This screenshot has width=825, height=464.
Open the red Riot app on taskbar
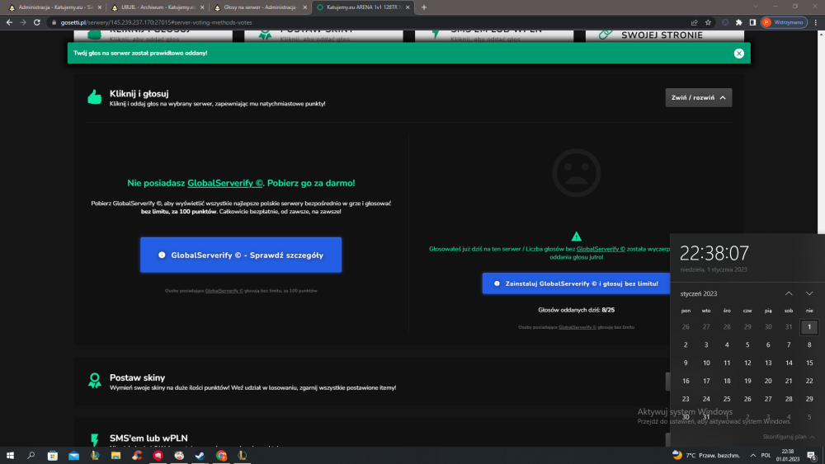tap(158, 456)
